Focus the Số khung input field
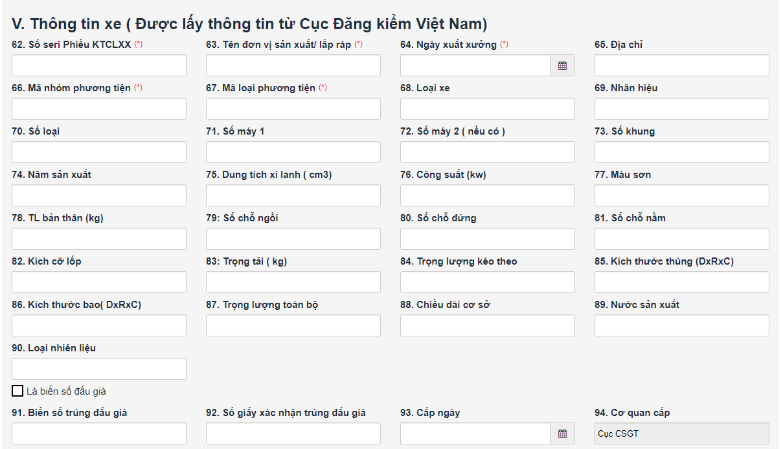 coord(682,152)
